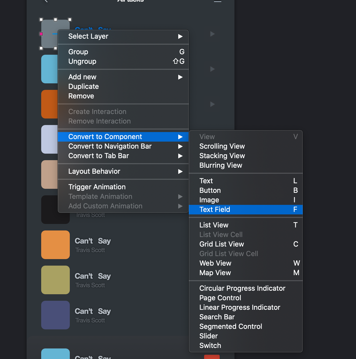This screenshot has width=356, height=359.
Task: Choose Slider from the component submenu
Action: [x=208, y=336]
